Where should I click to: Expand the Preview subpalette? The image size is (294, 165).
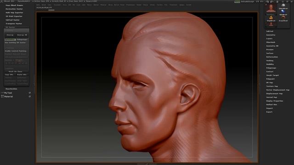[x=270, y=49]
